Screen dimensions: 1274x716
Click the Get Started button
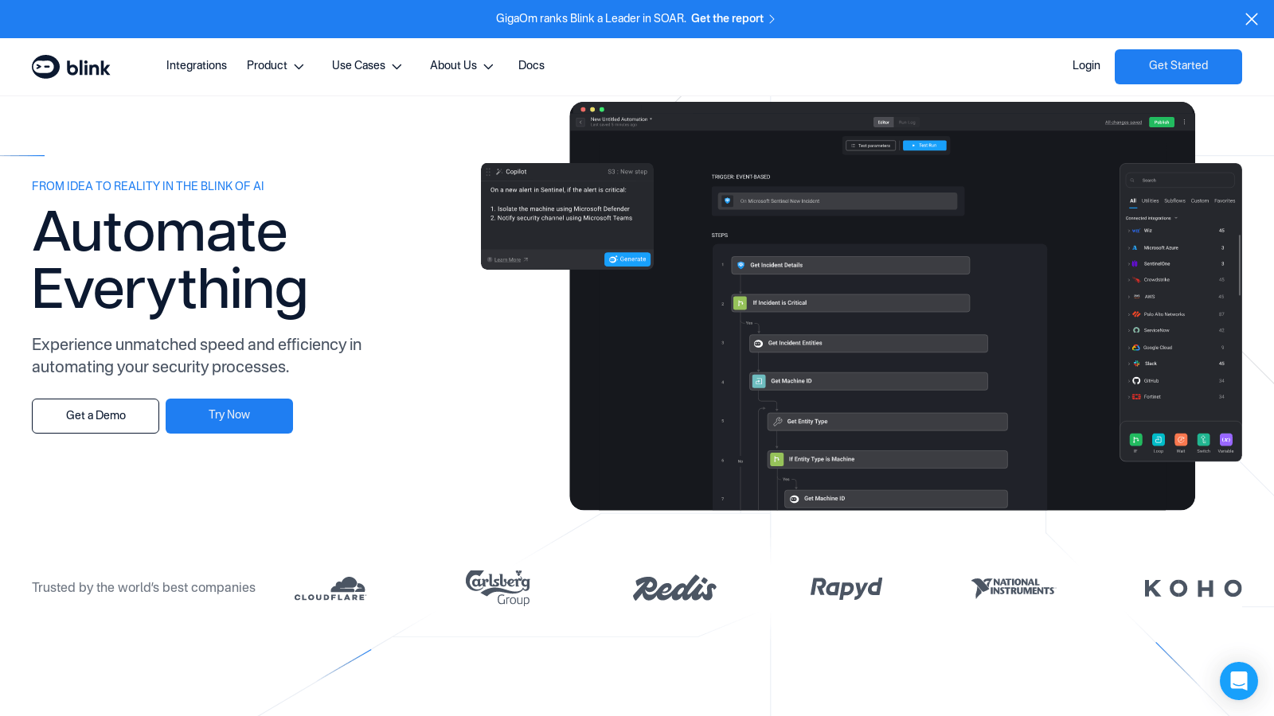1178,67
